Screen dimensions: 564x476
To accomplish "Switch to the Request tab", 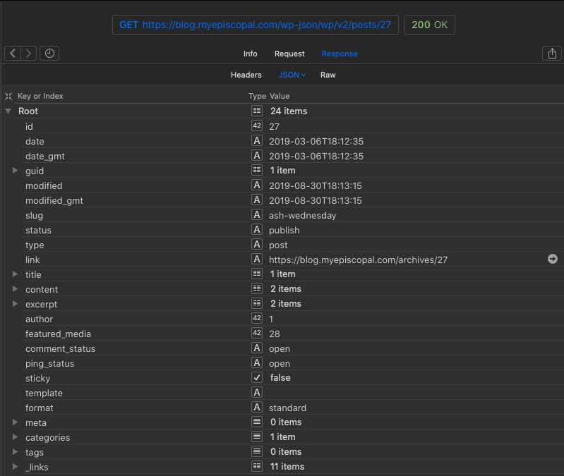I will [289, 54].
